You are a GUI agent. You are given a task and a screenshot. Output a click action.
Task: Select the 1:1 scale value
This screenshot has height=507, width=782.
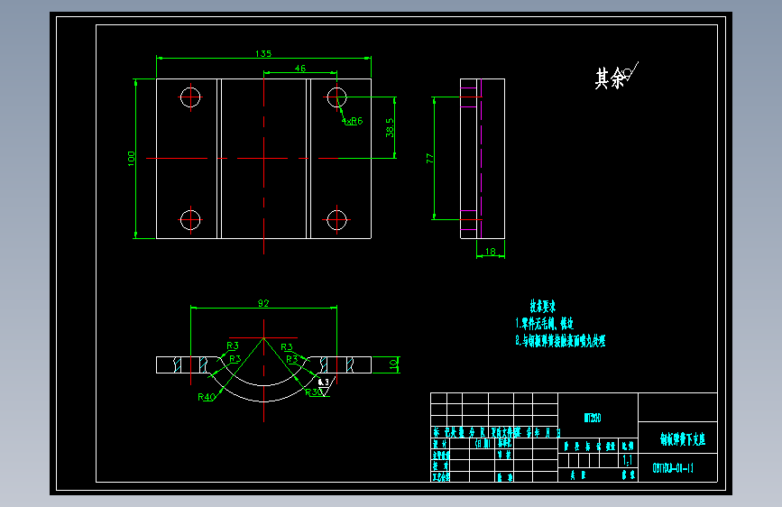[x=628, y=460]
